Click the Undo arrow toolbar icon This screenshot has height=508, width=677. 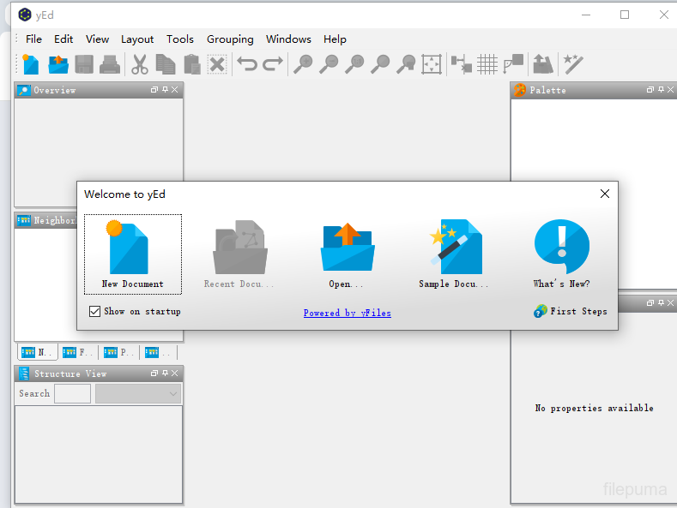(247, 64)
